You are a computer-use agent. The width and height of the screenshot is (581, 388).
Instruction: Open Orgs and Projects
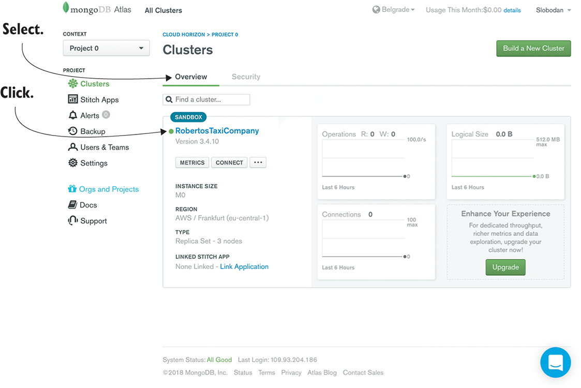108,189
